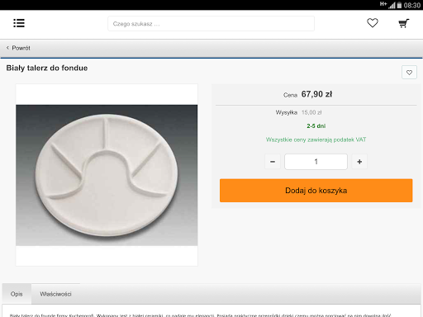
Task: Tap the battery status icon
Action: pos(399,5)
